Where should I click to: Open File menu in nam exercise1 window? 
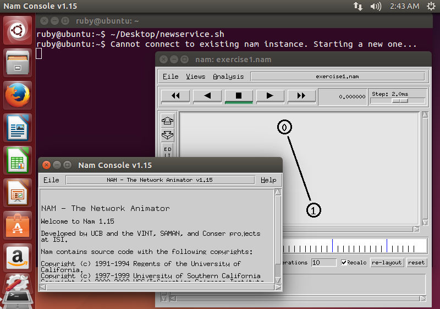[170, 77]
